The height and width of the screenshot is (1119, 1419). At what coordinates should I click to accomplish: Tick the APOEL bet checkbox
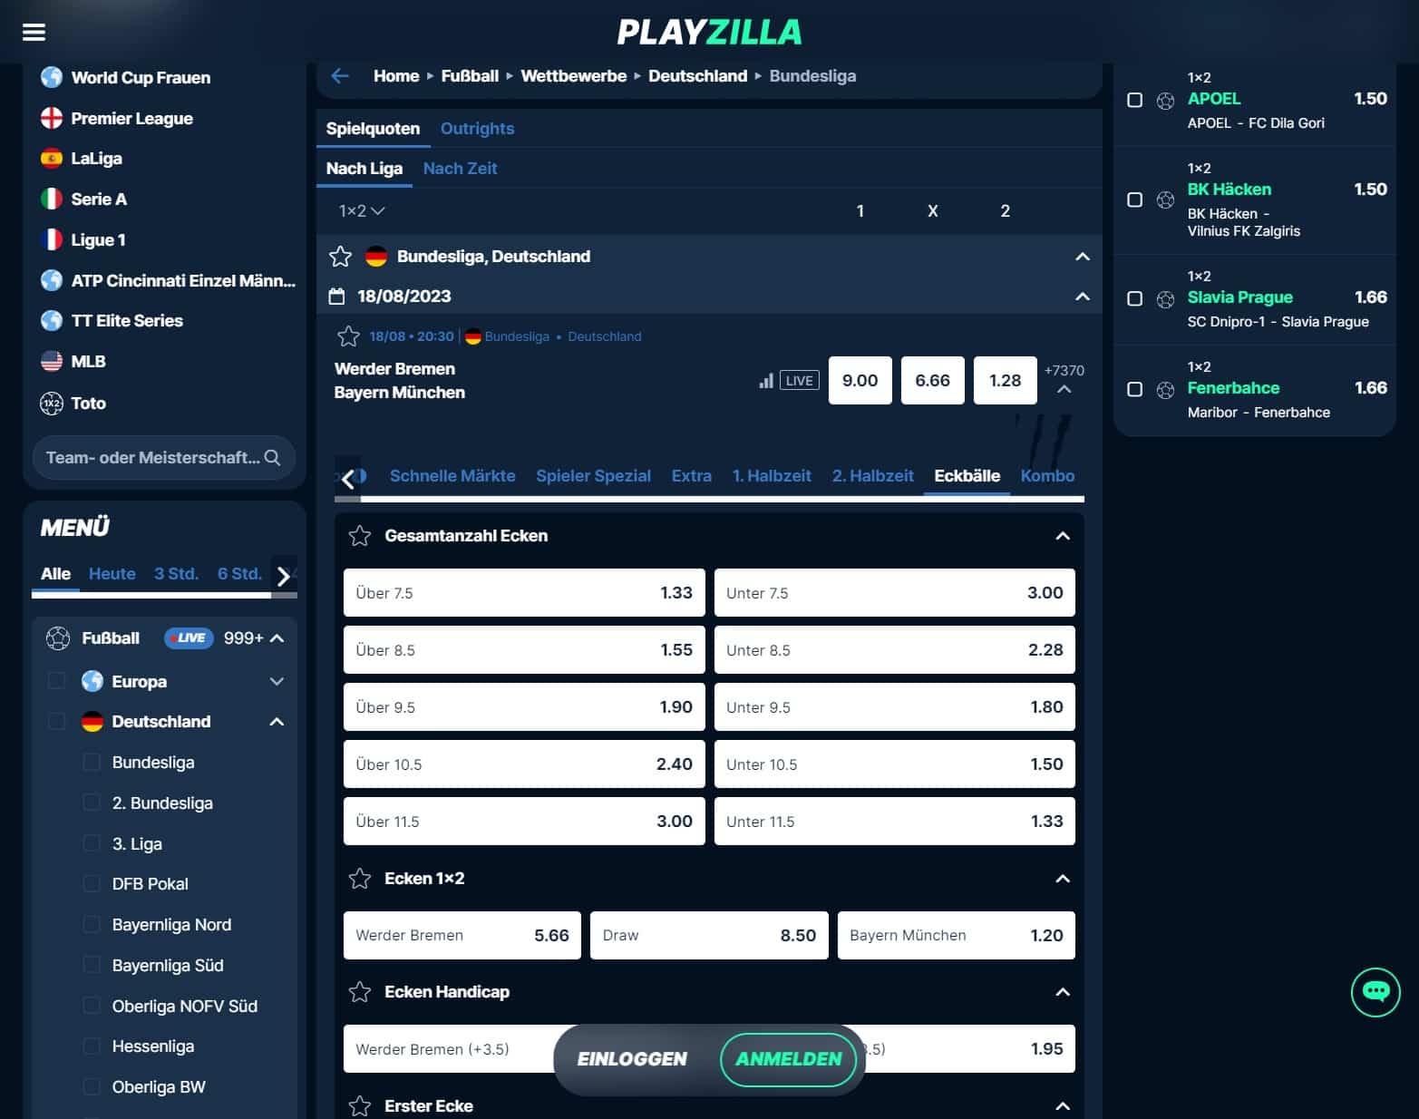click(x=1134, y=100)
